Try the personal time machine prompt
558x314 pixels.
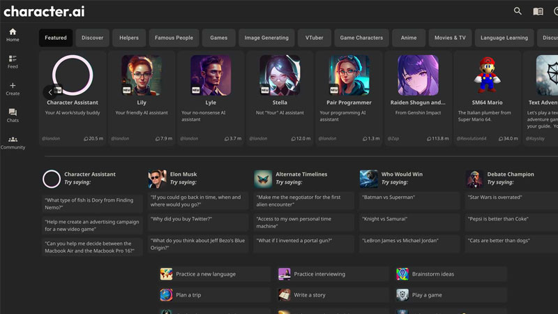(x=303, y=223)
